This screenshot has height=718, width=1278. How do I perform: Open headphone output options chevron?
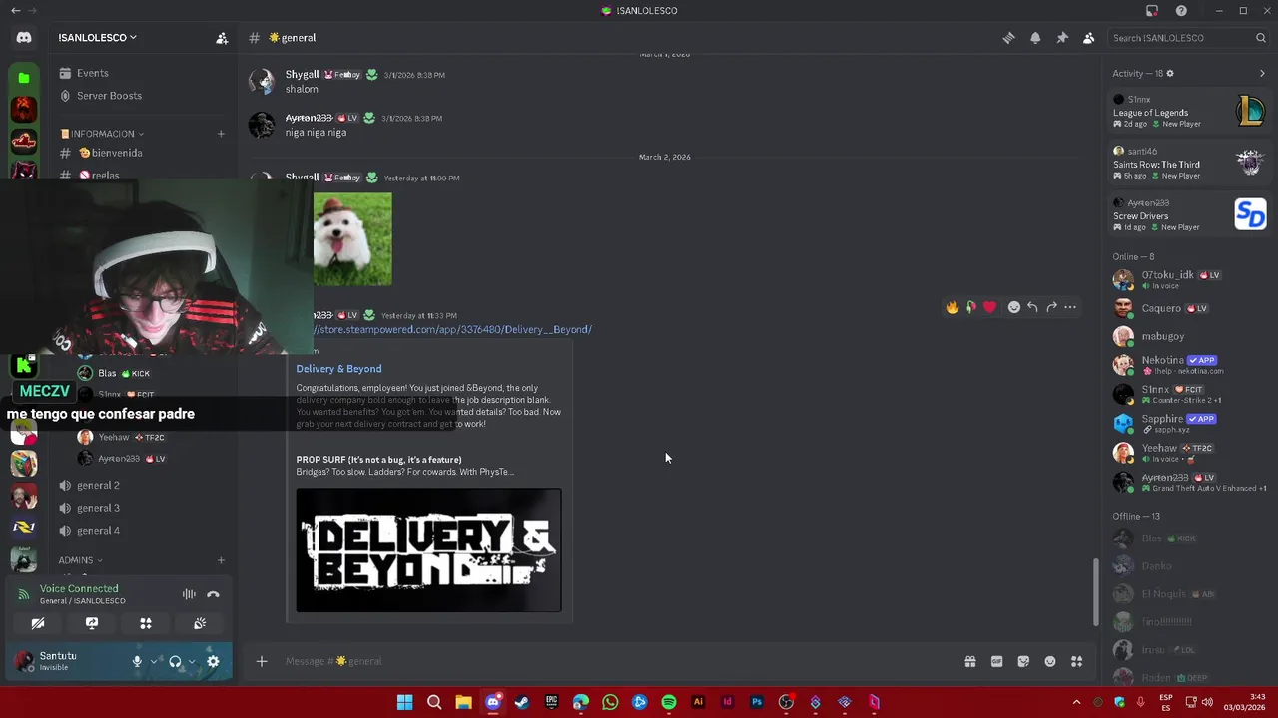tap(192, 661)
